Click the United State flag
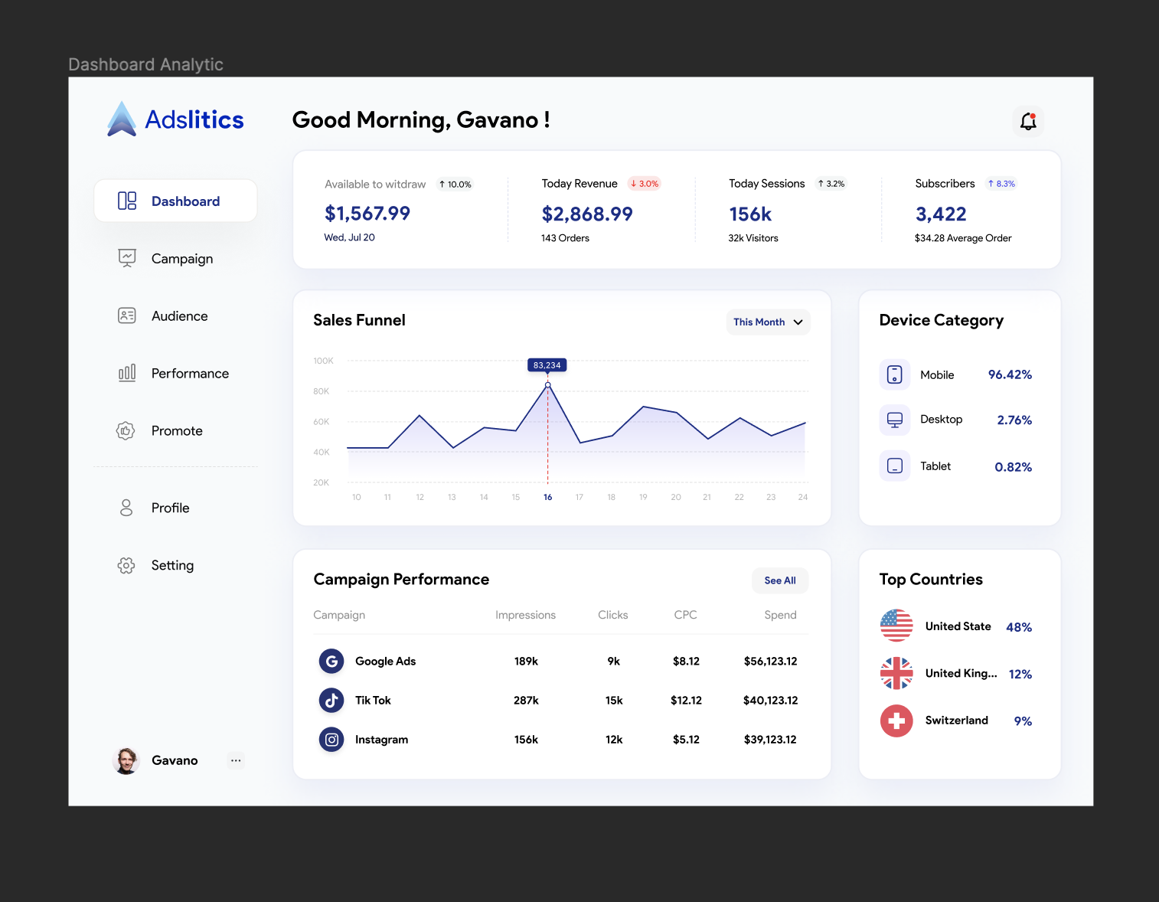1159x902 pixels. [x=896, y=626]
